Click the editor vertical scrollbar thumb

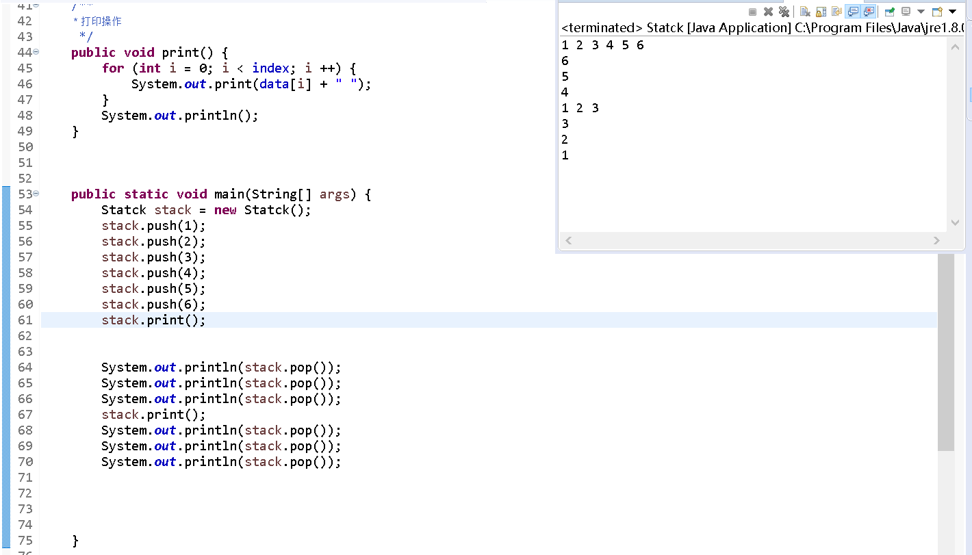click(946, 352)
